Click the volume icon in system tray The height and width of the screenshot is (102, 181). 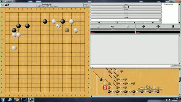169,100
